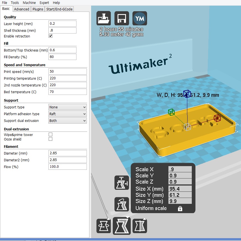Click the Size X (mm) field
The height and width of the screenshot is (241, 241).
tap(180, 189)
